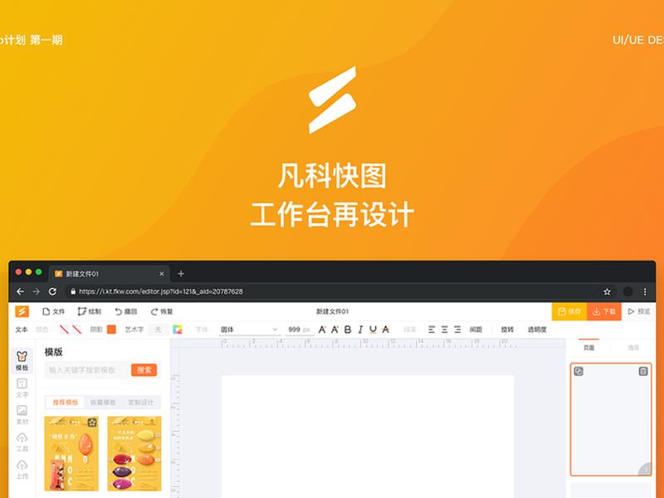This screenshot has height=498, width=664.
Task: Switch to the 推荐模板 recommended templates tab
Action: pyautogui.click(x=65, y=402)
